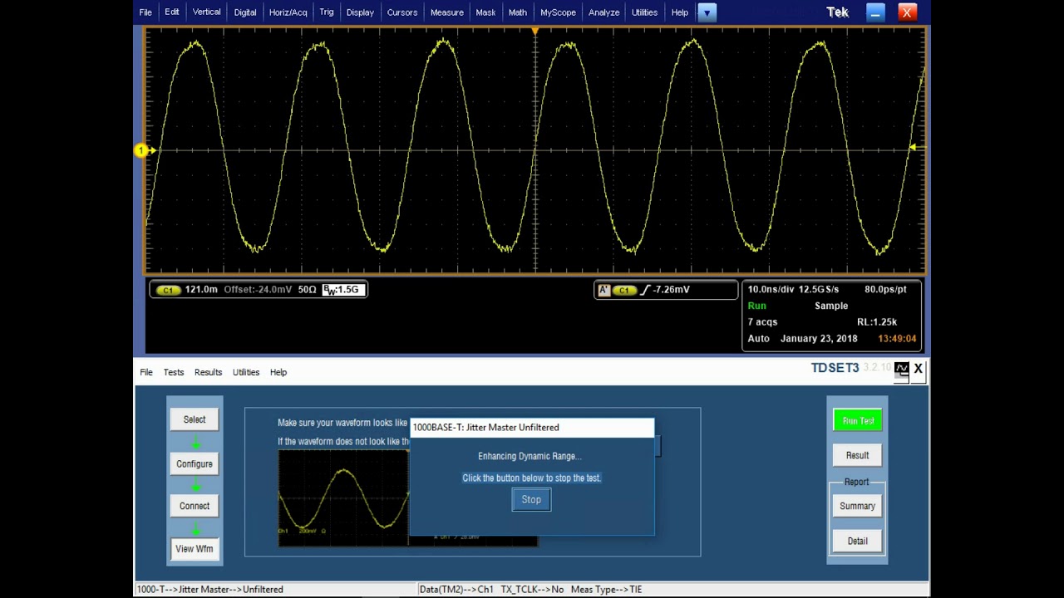The image size is (1064, 598).
Task: Open the Cursors menu
Action: point(402,12)
